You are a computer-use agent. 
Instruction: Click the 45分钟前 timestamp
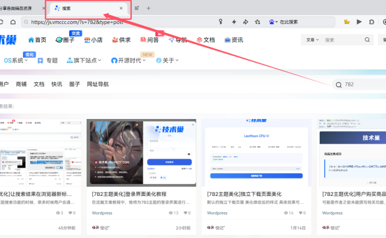click(x=67, y=228)
